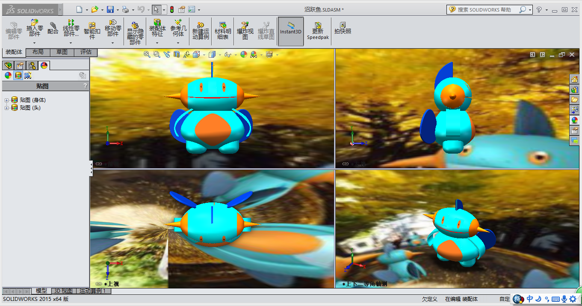
Task: Switch to the 评估 tab
Action: tap(86, 52)
